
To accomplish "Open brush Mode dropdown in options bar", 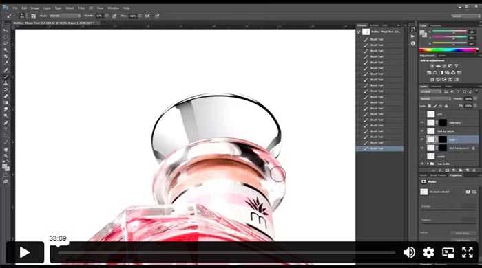I will pyautogui.click(x=65, y=16).
